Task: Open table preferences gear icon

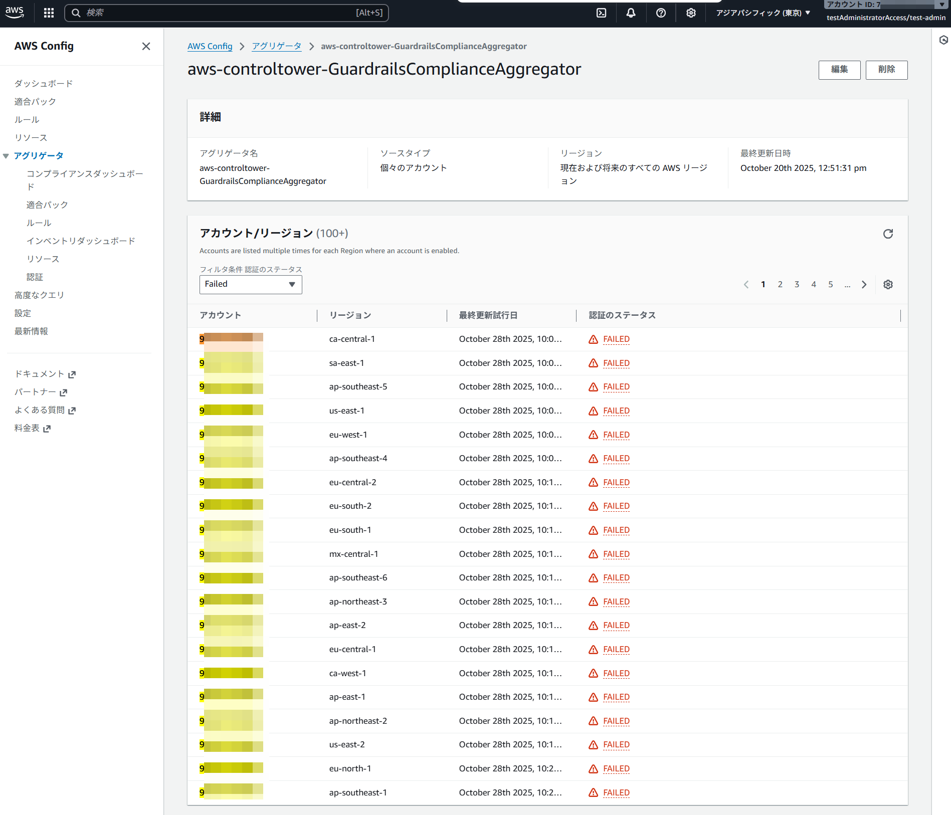Action: click(x=888, y=285)
